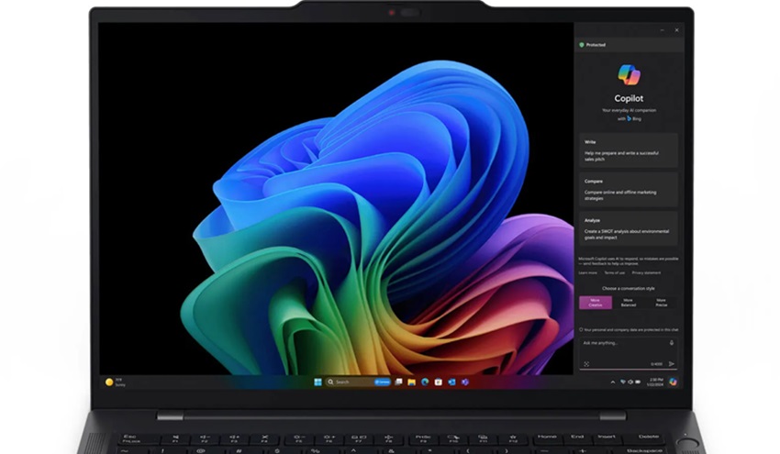Click the Bing link under Copilot

(x=634, y=119)
